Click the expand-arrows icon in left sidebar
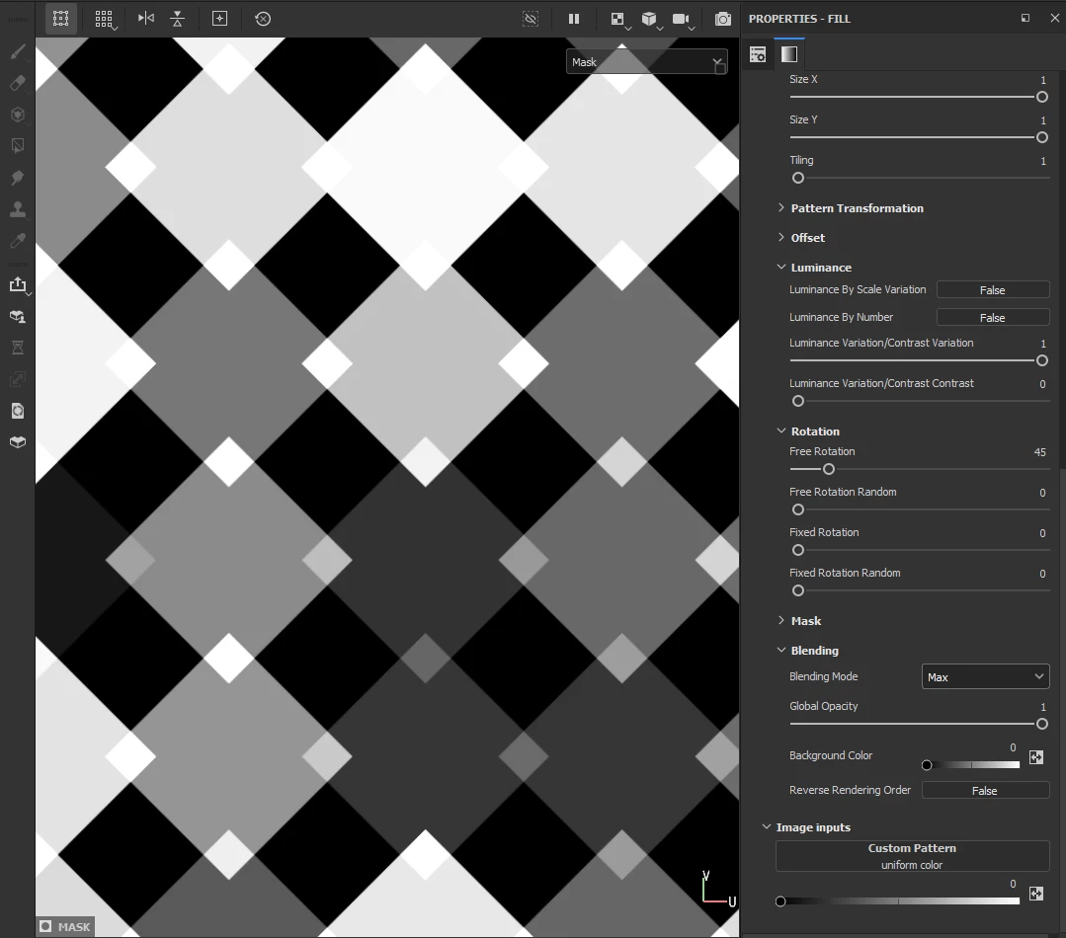This screenshot has height=938, width=1066. [18, 379]
